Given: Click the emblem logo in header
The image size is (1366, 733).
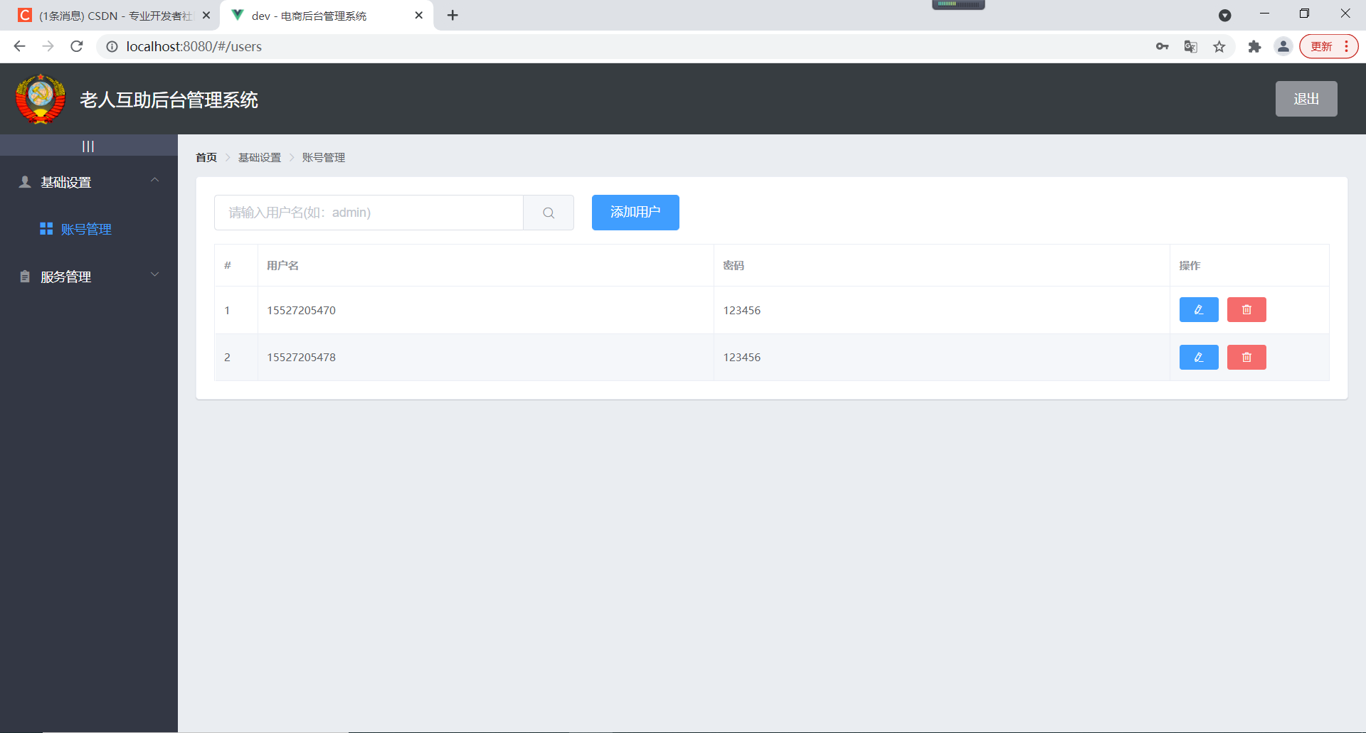Looking at the screenshot, I should (x=41, y=99).
